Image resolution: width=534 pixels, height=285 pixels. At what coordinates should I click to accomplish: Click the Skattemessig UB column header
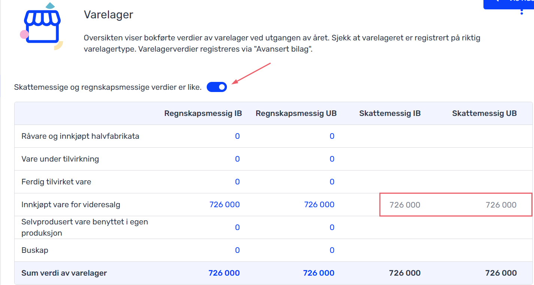[485, 113]
